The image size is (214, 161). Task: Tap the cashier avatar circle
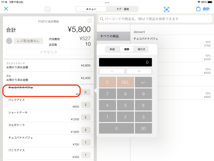point(9,41)
